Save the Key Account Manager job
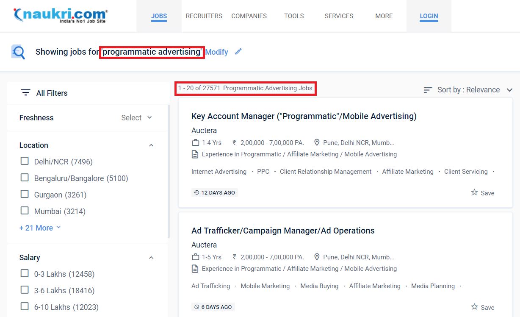Viewport: 520px width, 317px height. (x=483, y=193)
